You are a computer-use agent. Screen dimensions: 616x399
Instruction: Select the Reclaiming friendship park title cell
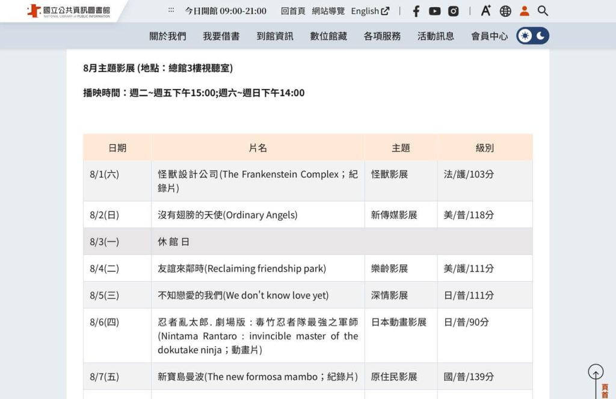click(258, 269)
